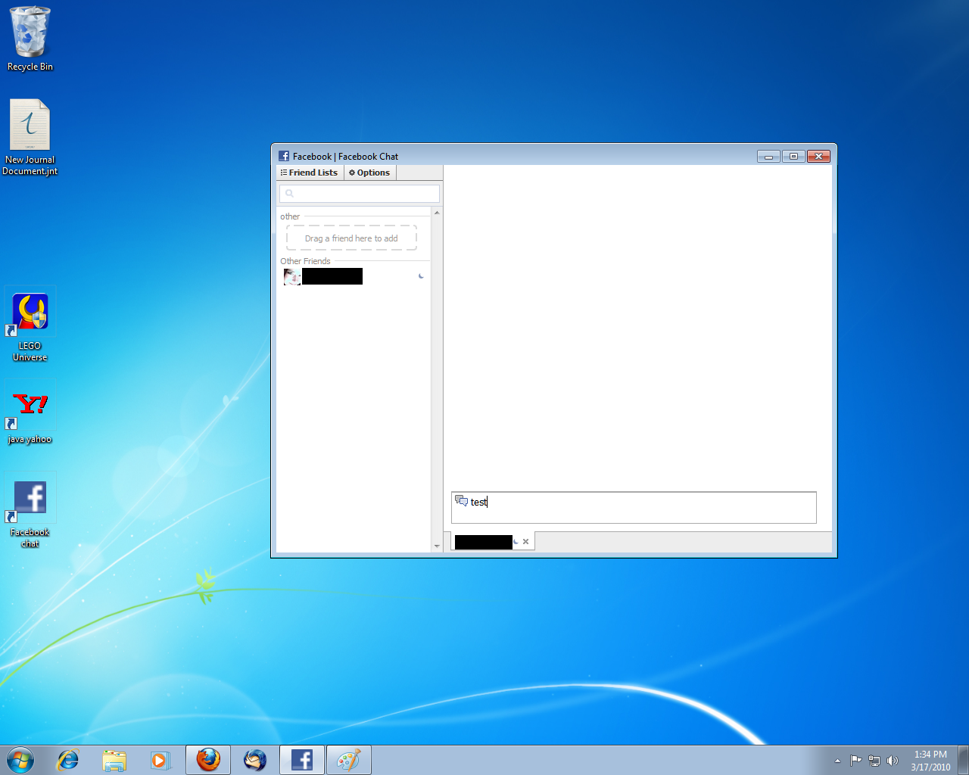Launch Internet Explorer from the taskbar

(x=68, y=760)
